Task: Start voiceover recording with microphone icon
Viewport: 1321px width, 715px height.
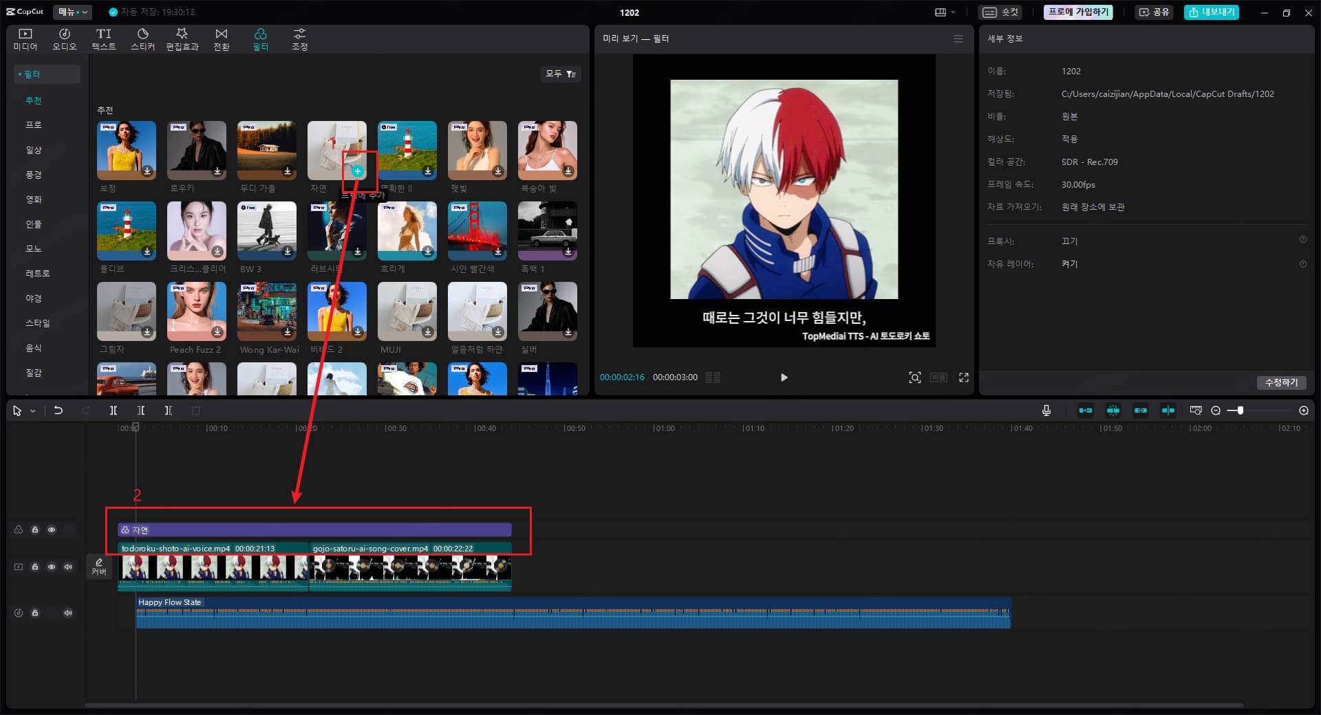Action: pos(1046,410)
